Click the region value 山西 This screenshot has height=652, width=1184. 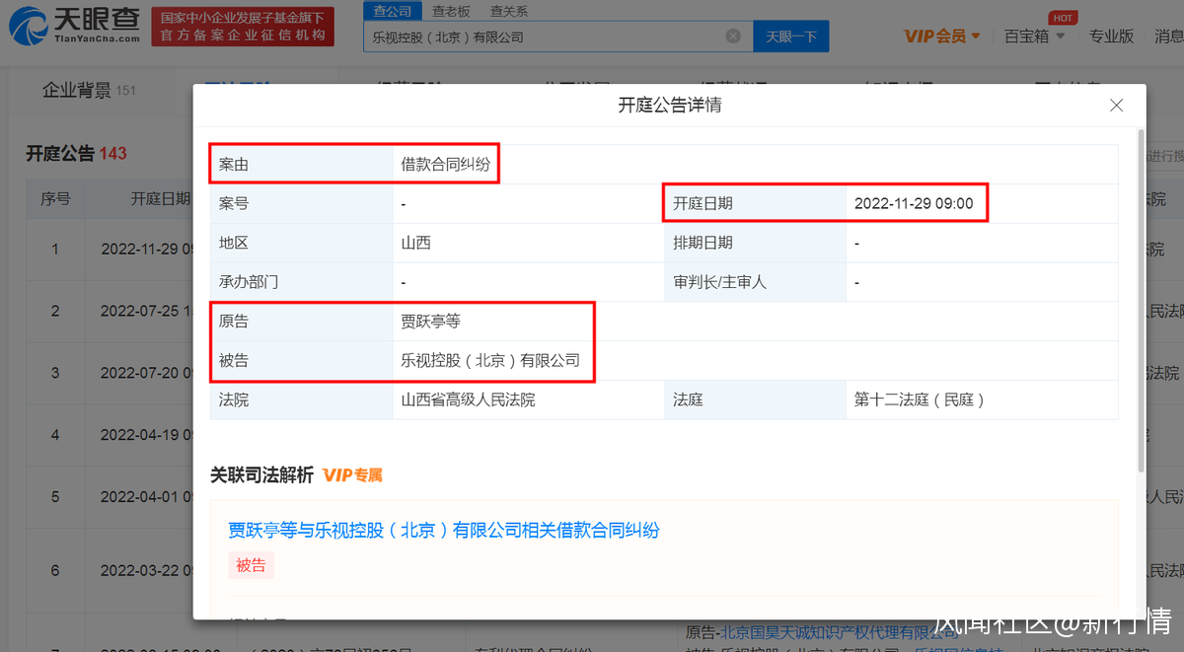[415, 243]
